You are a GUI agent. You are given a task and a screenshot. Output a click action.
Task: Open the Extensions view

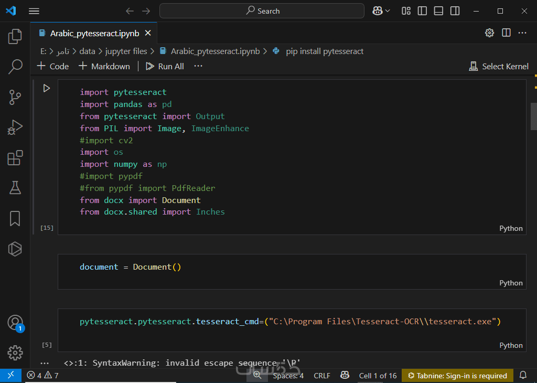pyautogui.click(x=15, y=158)
